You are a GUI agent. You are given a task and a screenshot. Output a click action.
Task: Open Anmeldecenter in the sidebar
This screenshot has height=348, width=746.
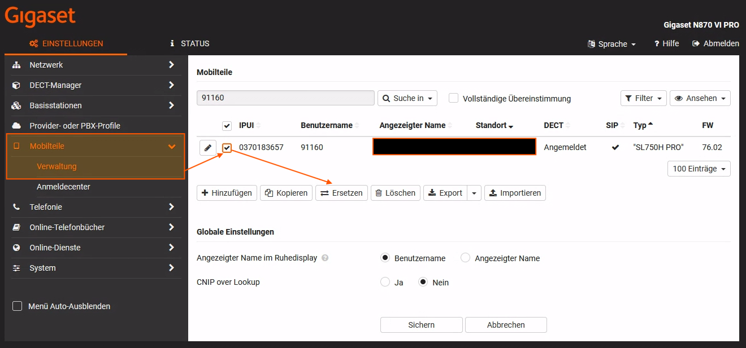(63, 187)
